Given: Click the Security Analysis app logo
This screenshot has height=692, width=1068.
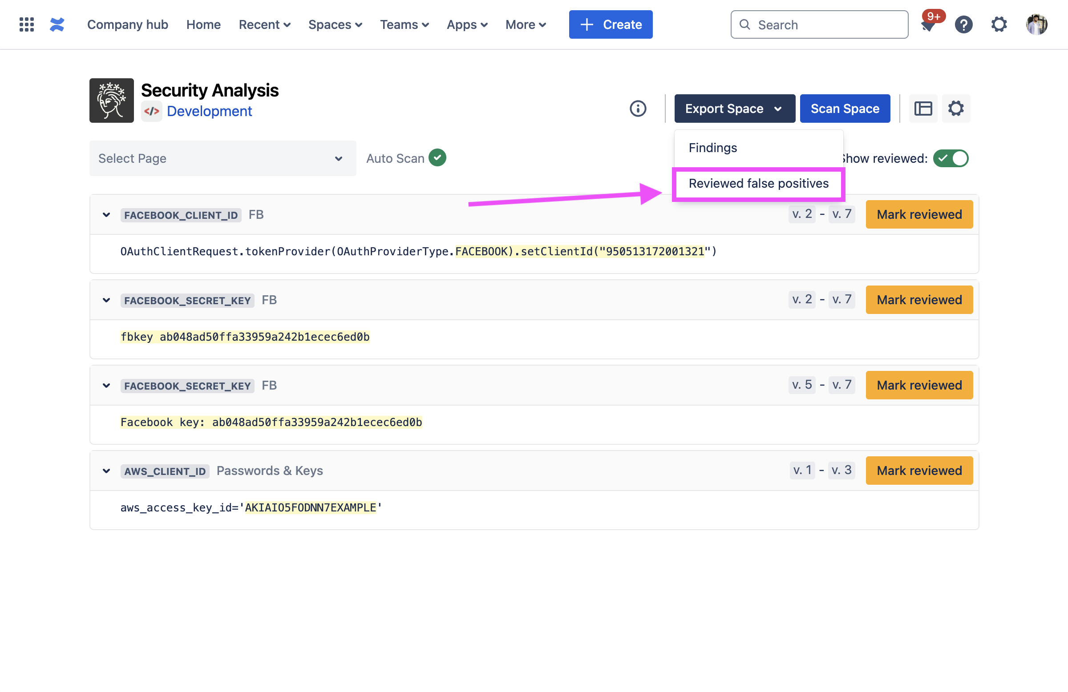Looking at the screenshot, I should [x=111, y=101].
